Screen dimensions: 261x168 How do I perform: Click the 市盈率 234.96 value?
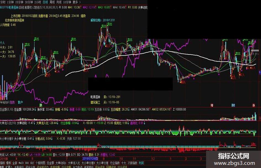(71, 16)
